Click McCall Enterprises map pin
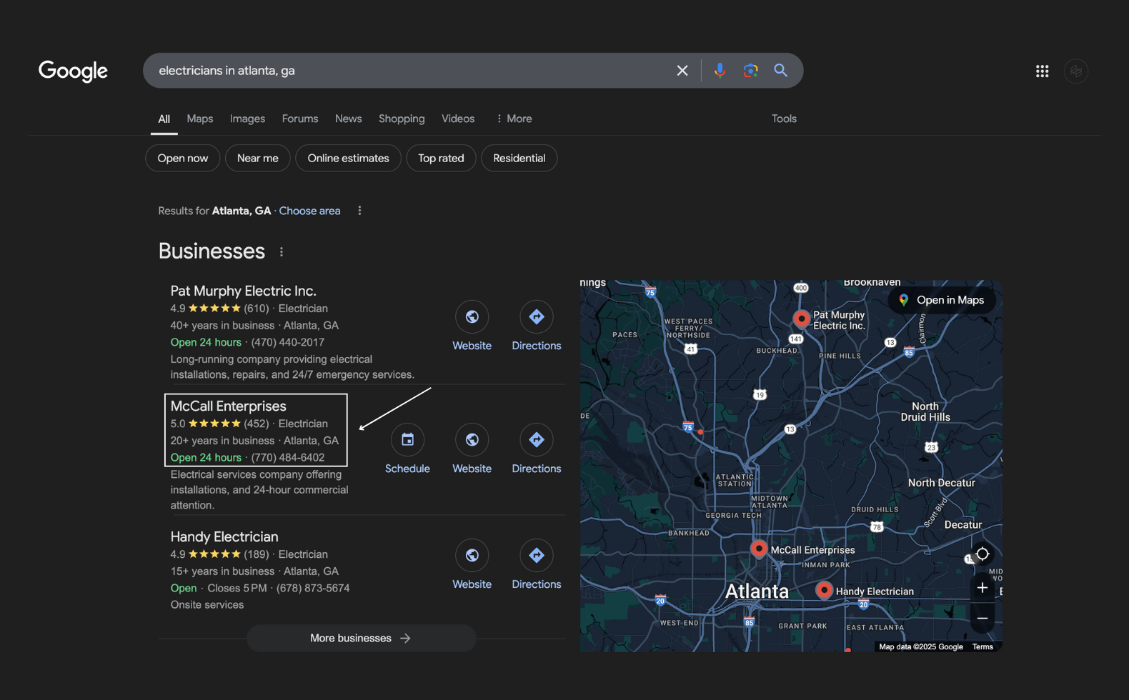This screenshot has width=1129, height=700. click(759, 549)
